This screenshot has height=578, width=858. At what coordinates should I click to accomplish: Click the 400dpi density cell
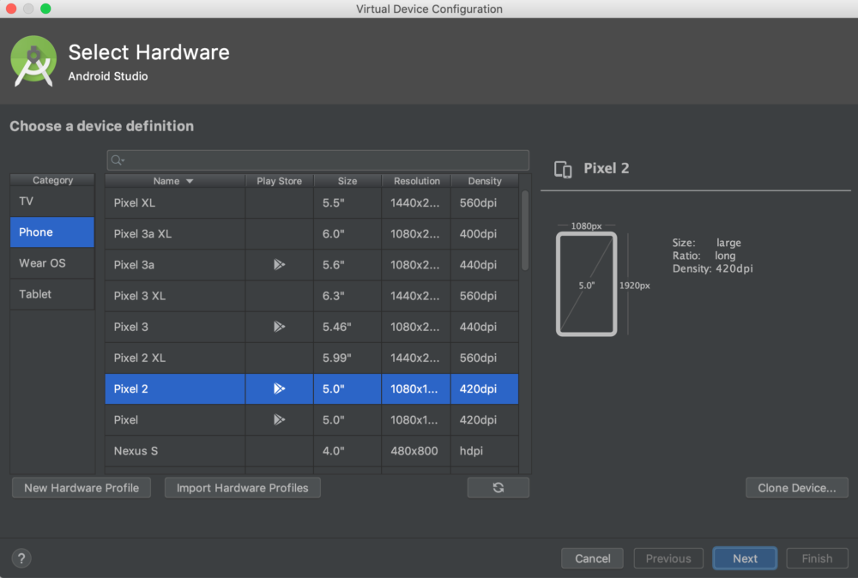pos(484,234)
